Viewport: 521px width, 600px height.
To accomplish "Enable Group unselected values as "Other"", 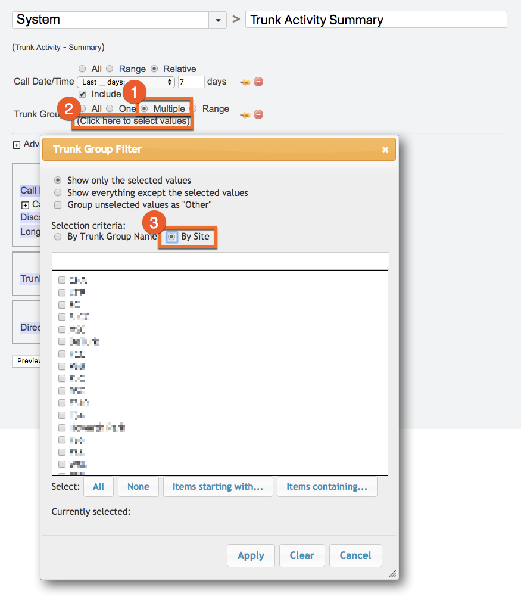I will click(x=58, y=205).
